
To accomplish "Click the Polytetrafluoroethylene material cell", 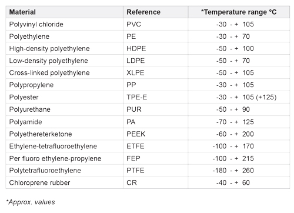I will pyautogui.click(x=64, y=171).
